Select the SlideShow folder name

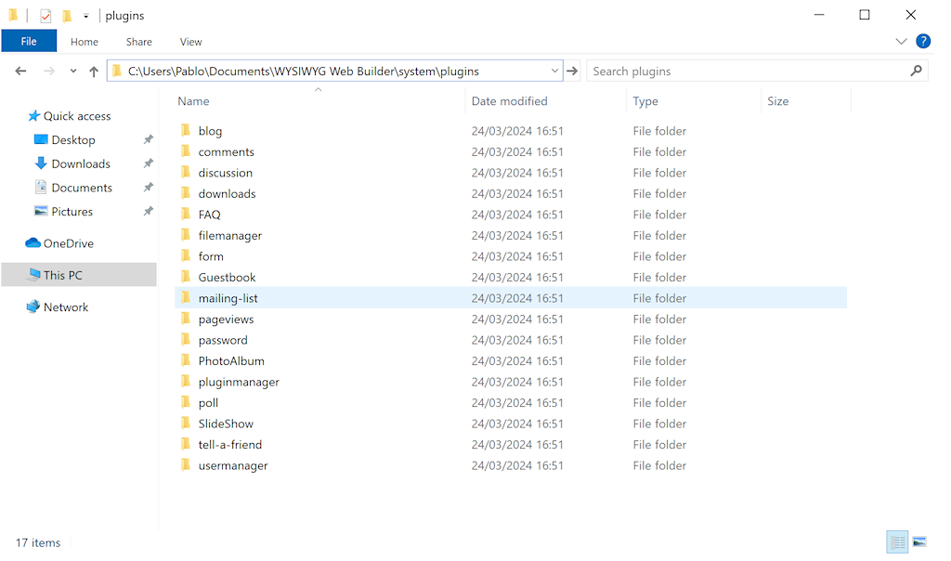[226, 424]
